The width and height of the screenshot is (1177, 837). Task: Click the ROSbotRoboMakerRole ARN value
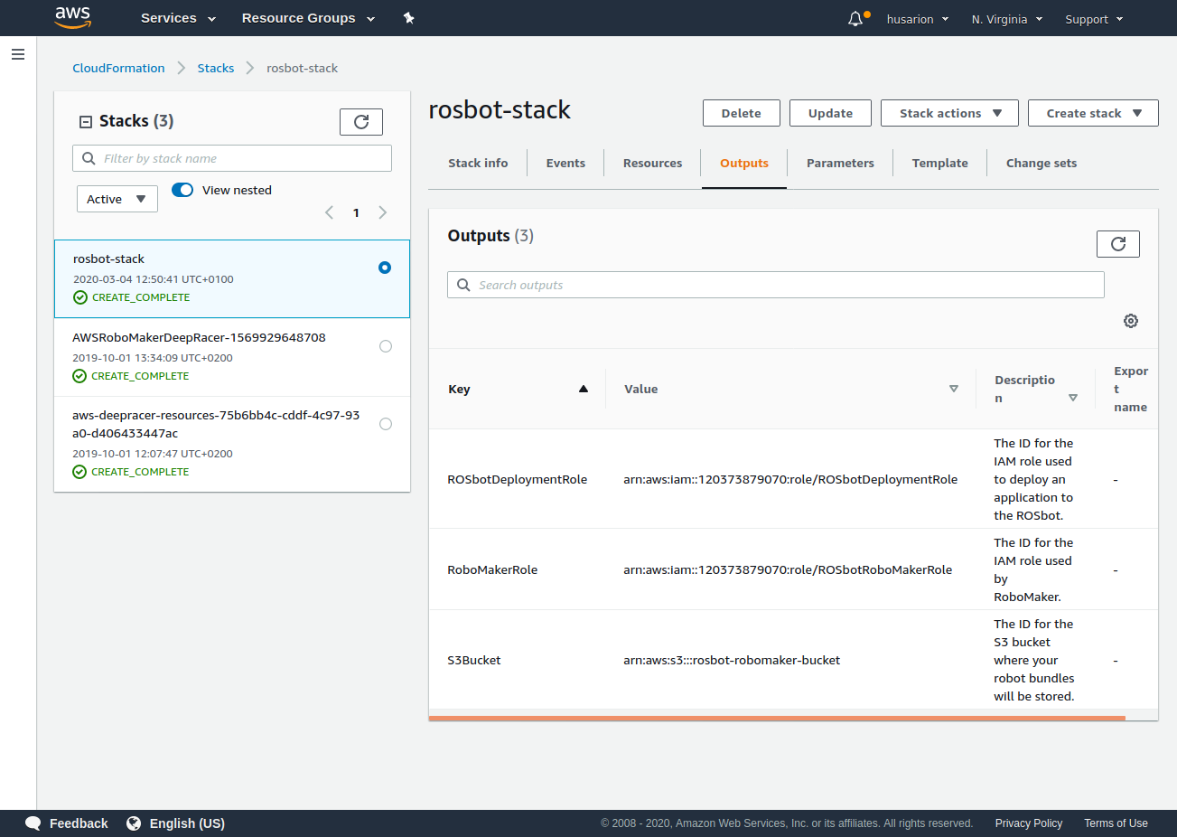click(788, 569)
